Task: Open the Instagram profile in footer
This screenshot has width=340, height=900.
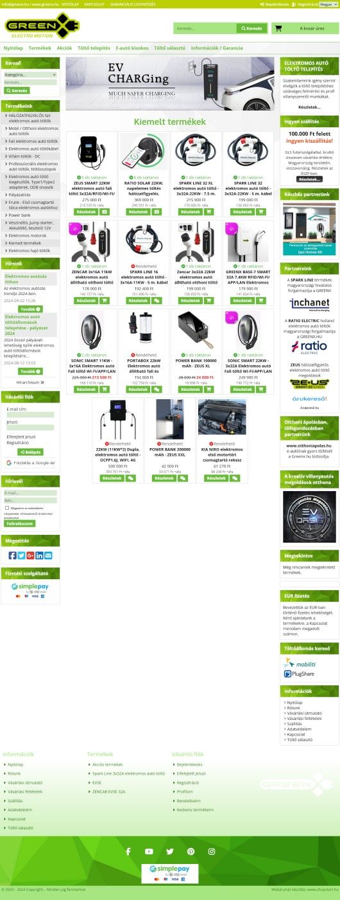Action: pyautogui.click(x=212, y=851)
